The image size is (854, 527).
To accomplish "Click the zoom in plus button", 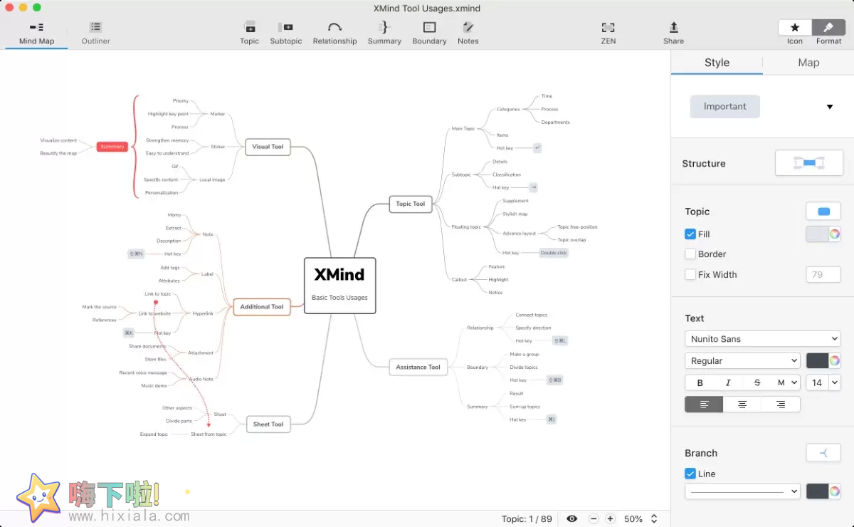I will [610, 519].
